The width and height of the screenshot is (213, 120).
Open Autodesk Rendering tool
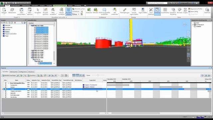pos(173,11)
